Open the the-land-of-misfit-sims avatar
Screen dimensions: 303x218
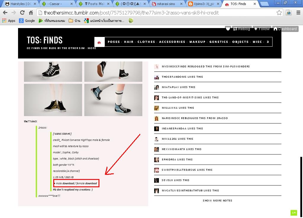tap(157, 97)
